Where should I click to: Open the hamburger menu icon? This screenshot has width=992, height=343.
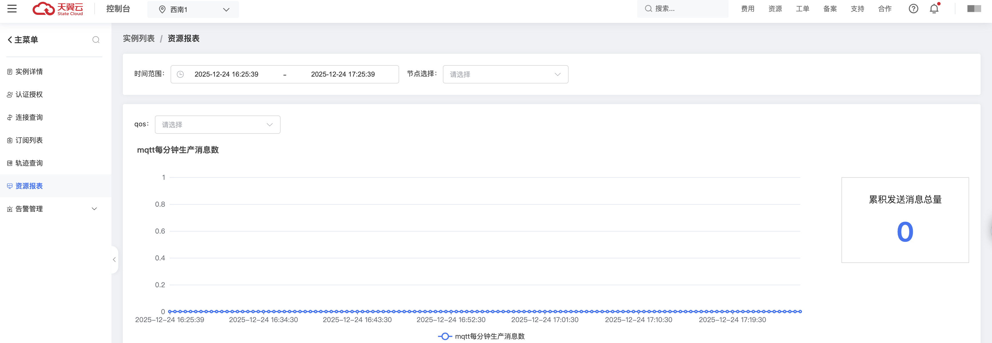(12, 9)
